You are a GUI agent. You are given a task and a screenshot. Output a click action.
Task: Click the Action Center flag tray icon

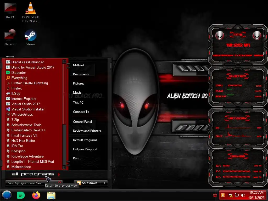[x=230, y=195]
